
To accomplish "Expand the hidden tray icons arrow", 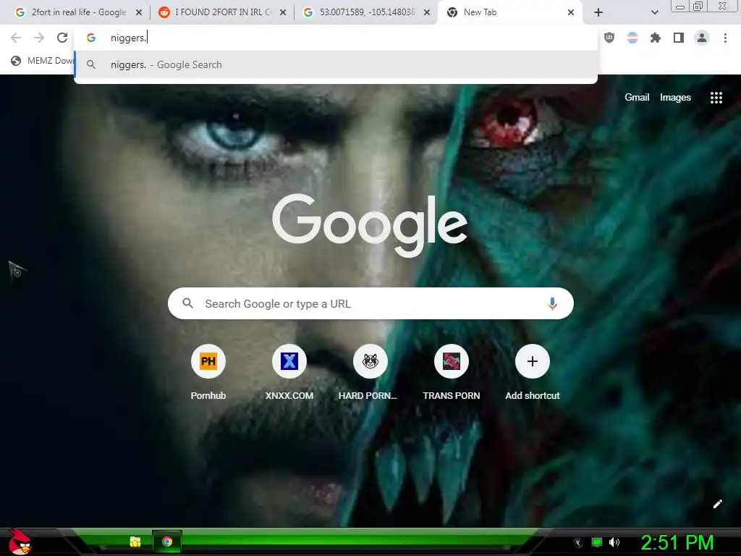I will click(577, 543).
